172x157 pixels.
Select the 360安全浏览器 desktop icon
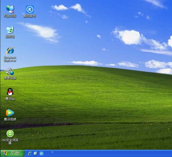10,133
